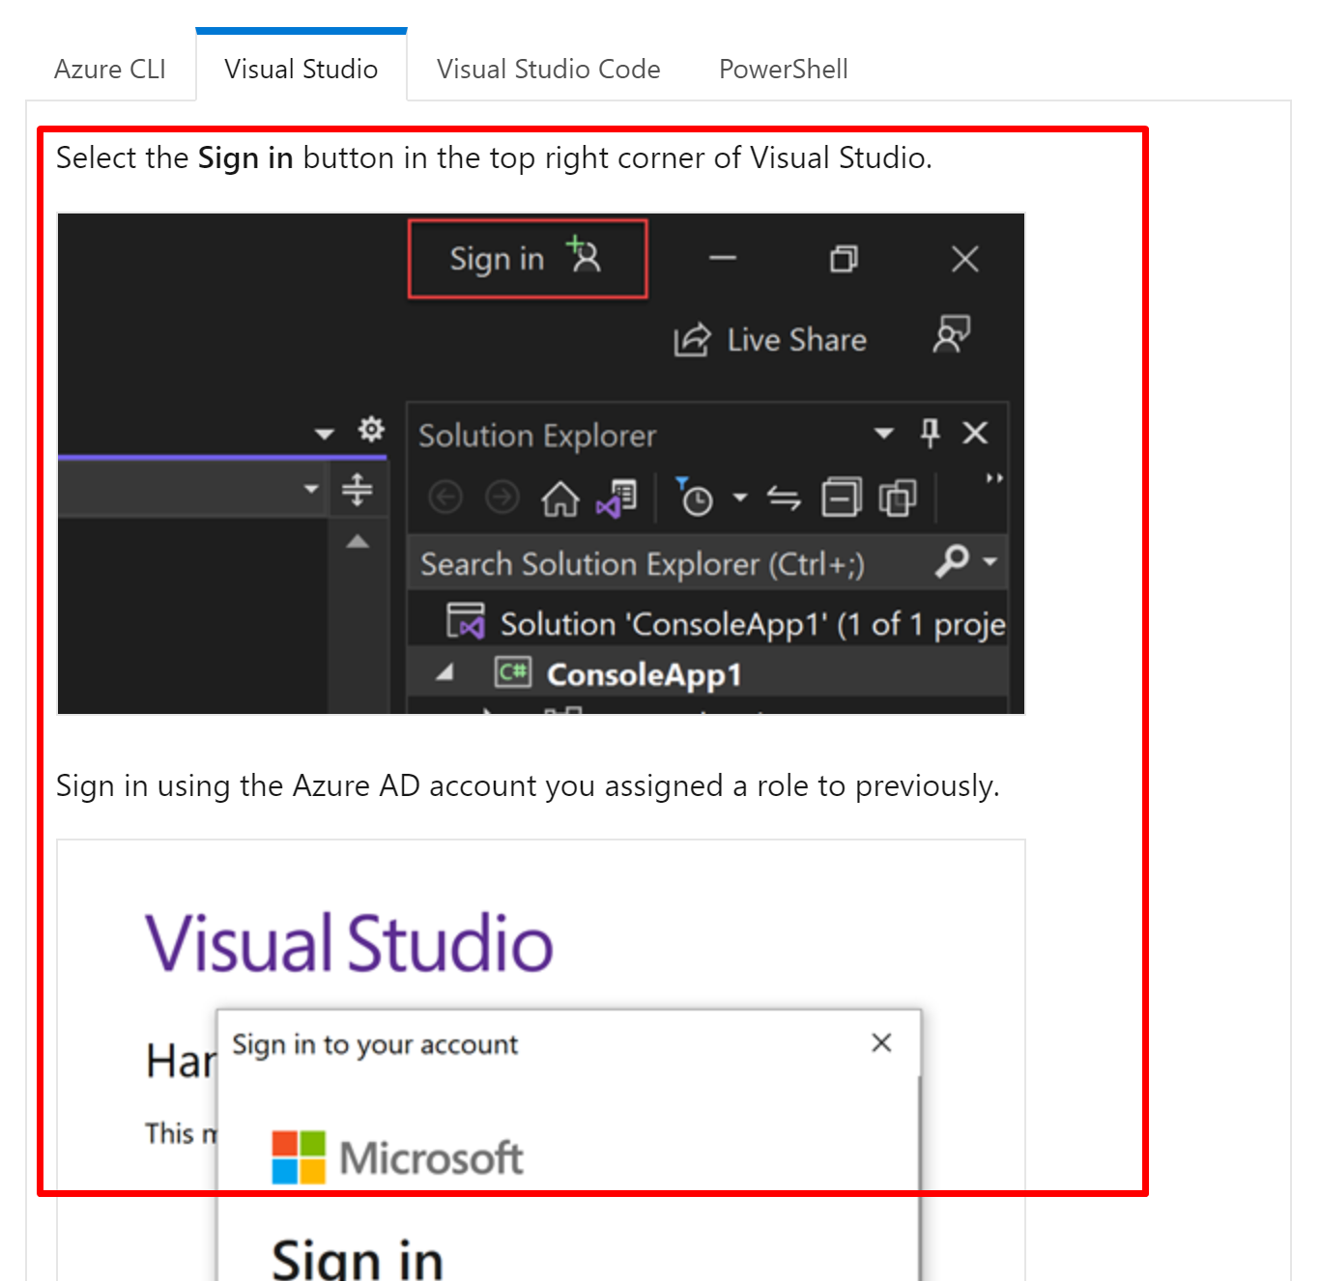
Task: Select the Solution 'ConsoleApp1' node
Action: click(x=726, y=624)
